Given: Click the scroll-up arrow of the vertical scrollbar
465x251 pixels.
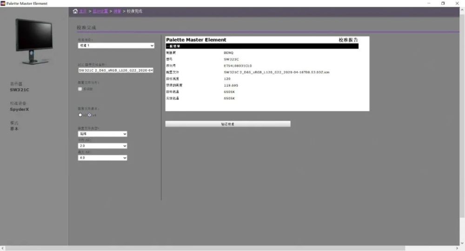Looking at the screenshot, I should 462,10.
